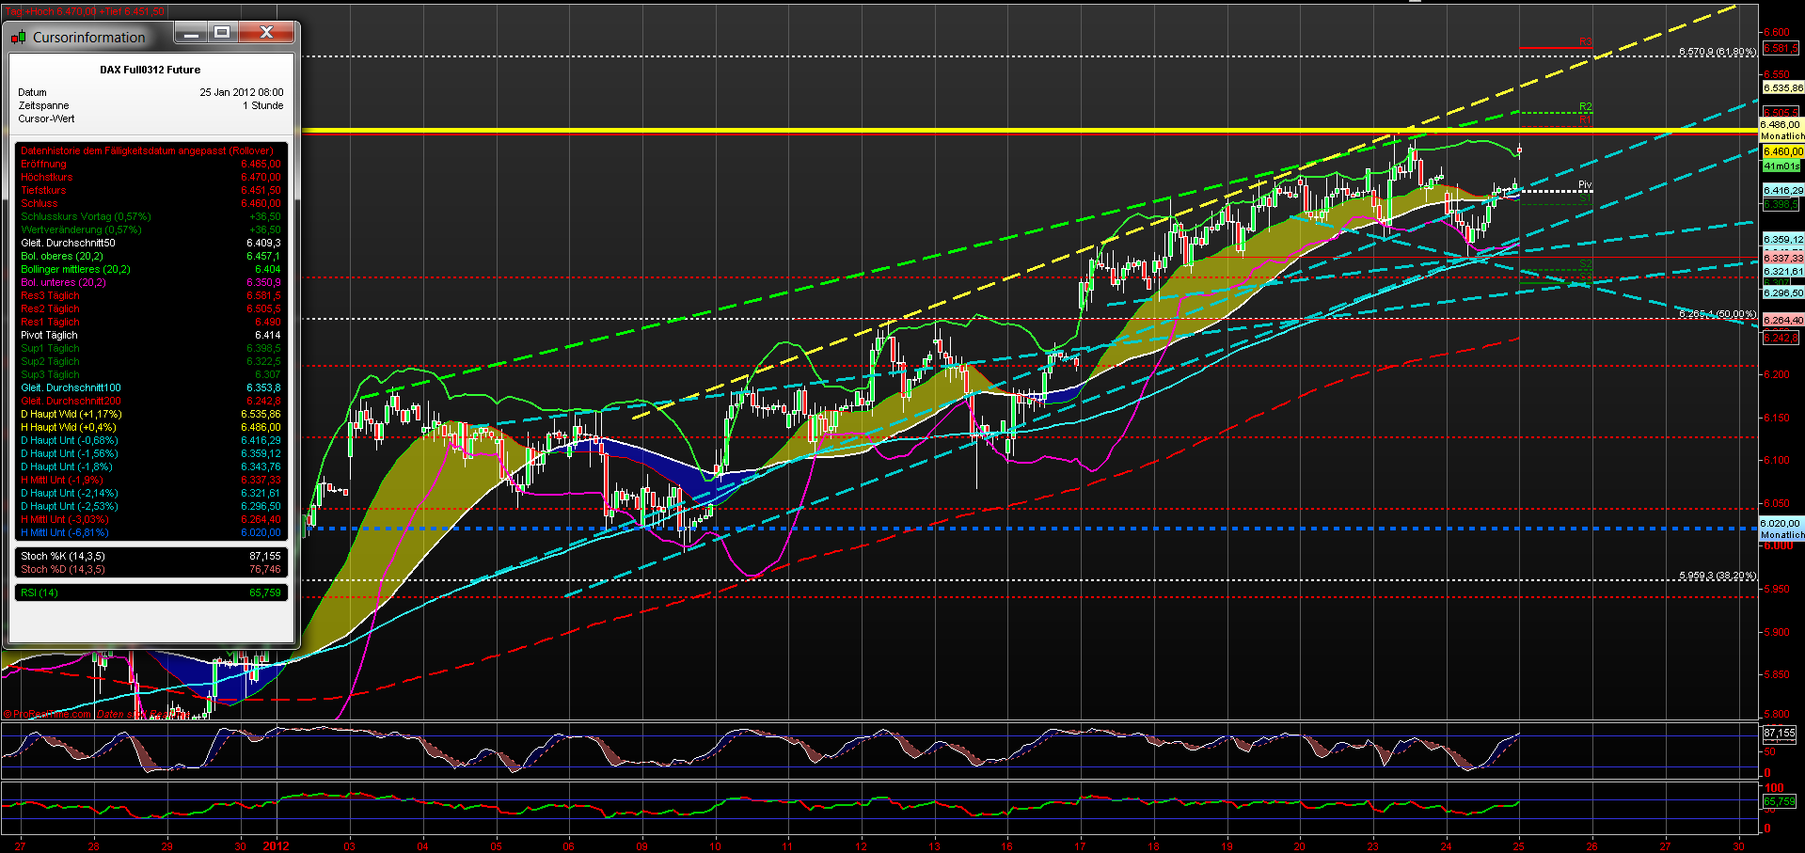The width and height of the screenshot is (1805, 853).
Task: Click the green 41m01s countdown badge
Action: [1781, 166]
